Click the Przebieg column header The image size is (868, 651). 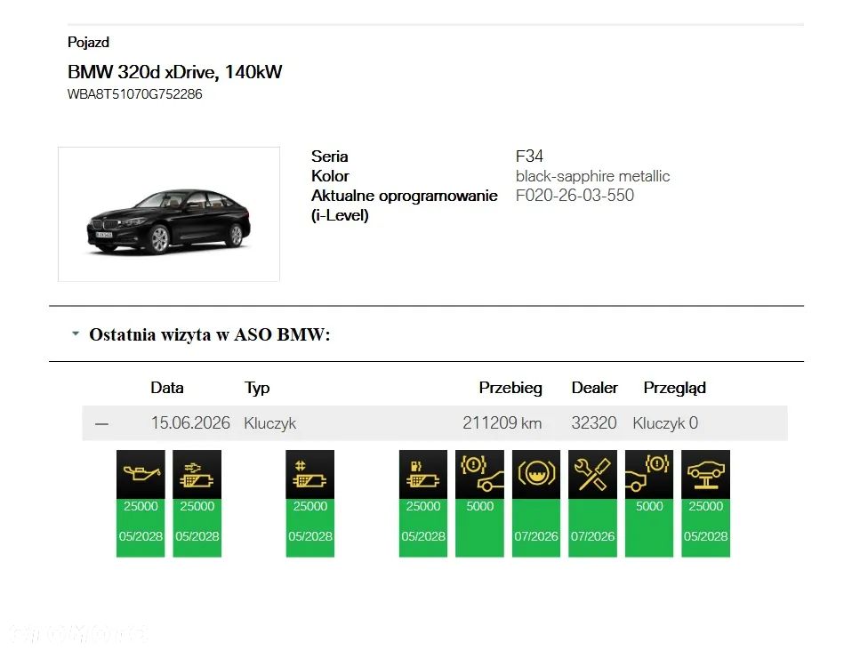pos(510,388)
